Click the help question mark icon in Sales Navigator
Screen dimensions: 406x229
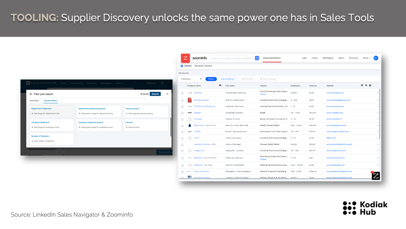162,83
